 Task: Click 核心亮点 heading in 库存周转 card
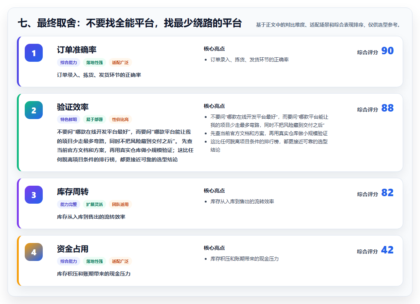point(214,191)
